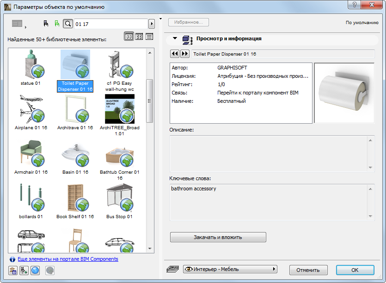Click the library list scrollbar thumb
Screen dimensions: 386x283
(x=149, y=101)
